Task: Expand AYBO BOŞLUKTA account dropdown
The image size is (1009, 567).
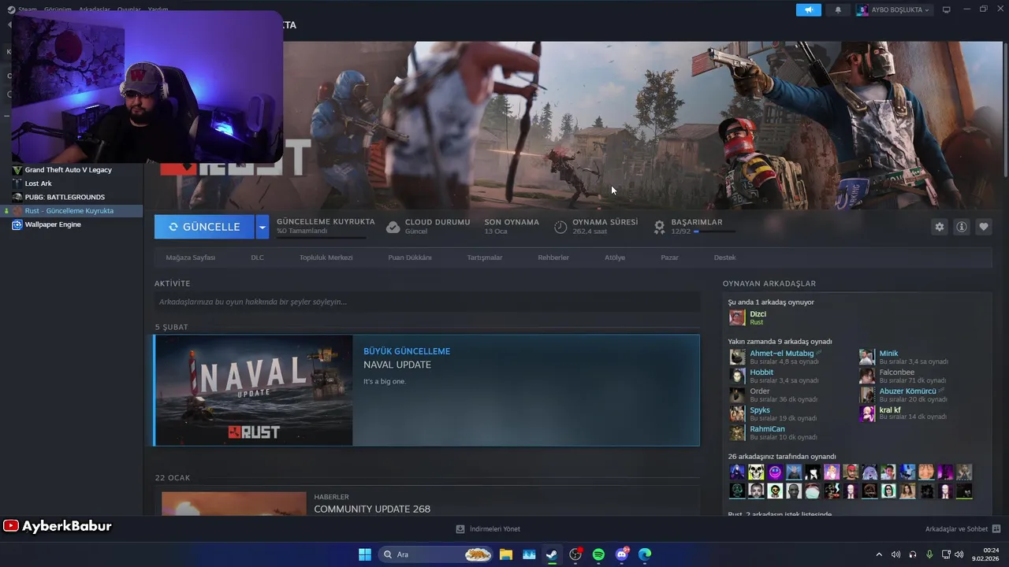Action: coord(894,9)
